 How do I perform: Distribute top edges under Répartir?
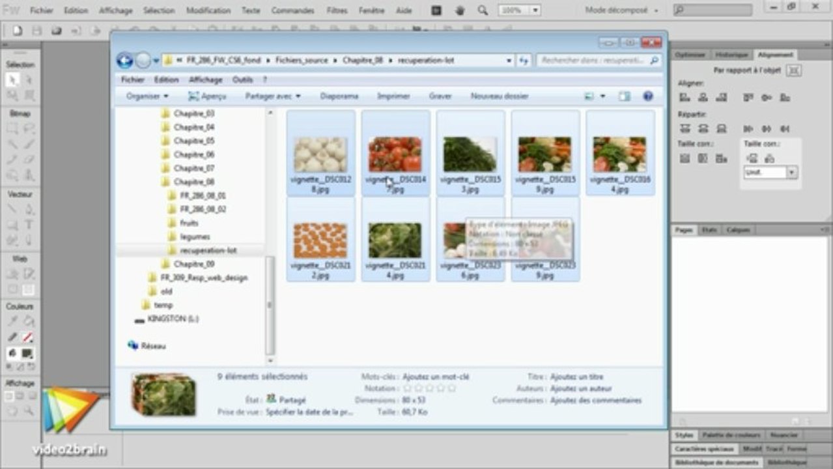tap(685, 128)
